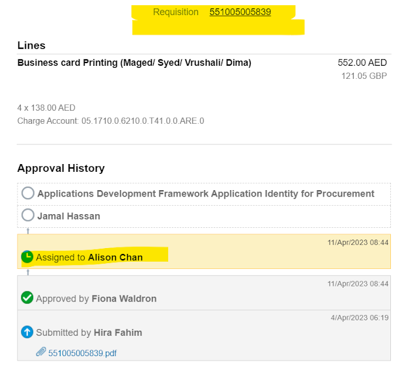Screen dimensions: 417x375
Task: Click the green approved checkmark icon
Action: click(27, 298)
